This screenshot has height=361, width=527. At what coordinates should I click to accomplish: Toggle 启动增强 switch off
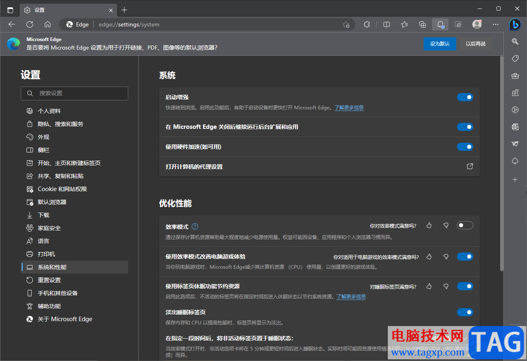465,97
